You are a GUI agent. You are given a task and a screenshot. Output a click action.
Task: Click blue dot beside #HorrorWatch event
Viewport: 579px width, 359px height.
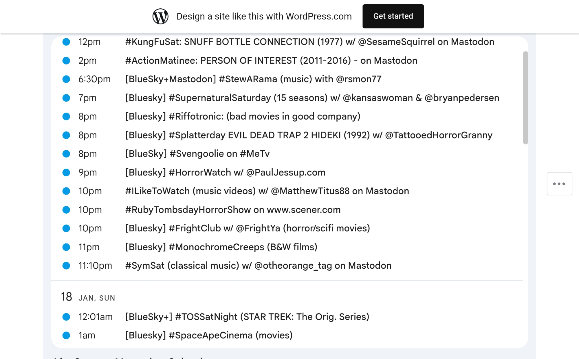pos(66,173)
